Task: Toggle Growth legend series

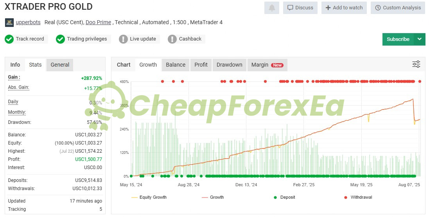Action: (x=213, y=198)
